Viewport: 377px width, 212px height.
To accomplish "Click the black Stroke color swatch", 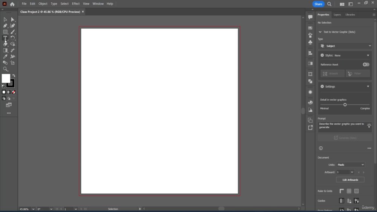I will point(11,84).
